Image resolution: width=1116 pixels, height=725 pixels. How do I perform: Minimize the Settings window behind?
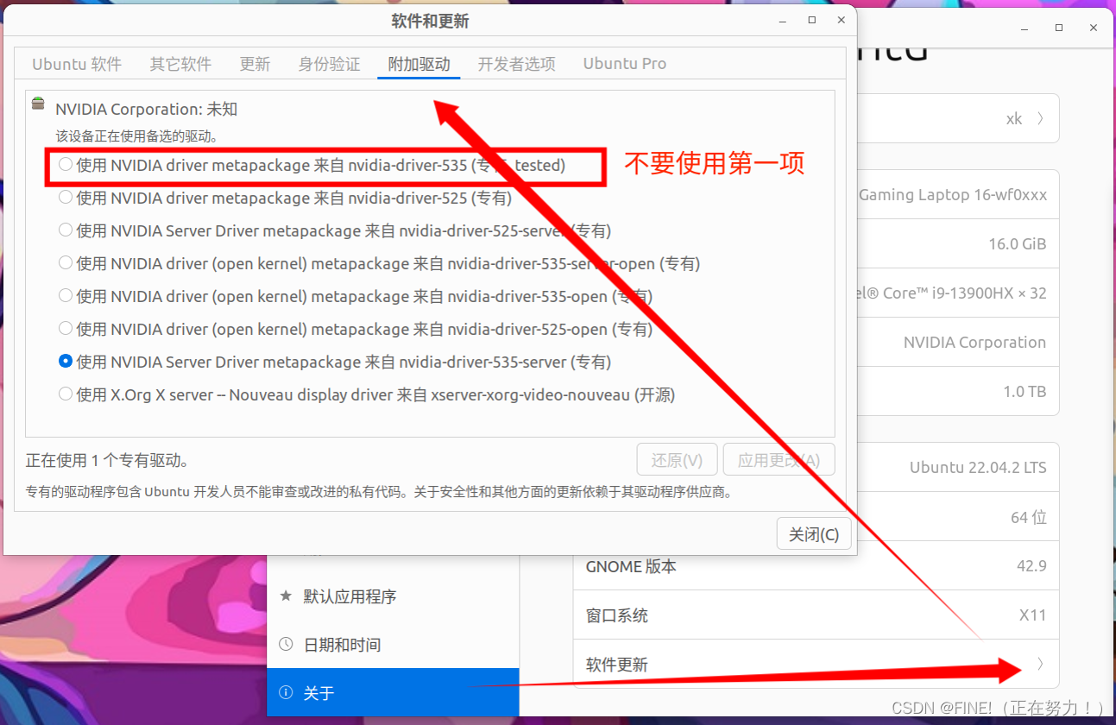tap(1025, 28)
